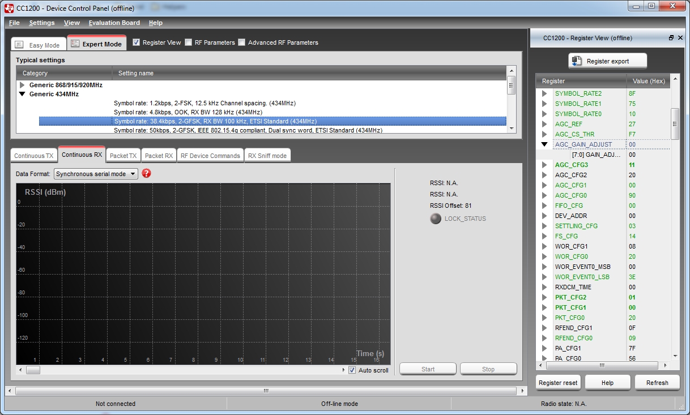The width and height of the screenshot is (690, 415).
Task: Open the Settings menu
Action: [42, 23]
